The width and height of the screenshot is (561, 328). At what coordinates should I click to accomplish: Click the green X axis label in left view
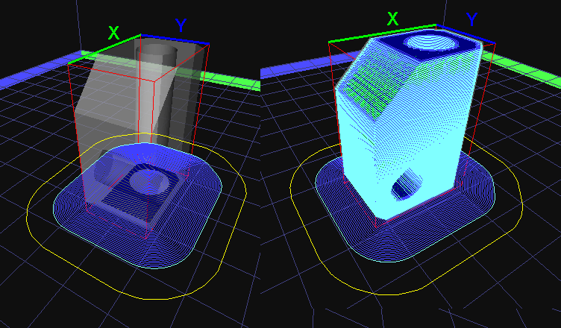[x=114, y=33]
